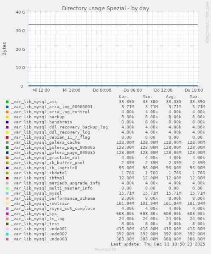The width and height of the screenshot is (211, 254).
Task: Select the _var_lib_mysql_rowtrain label
Action: click(40, 204)
